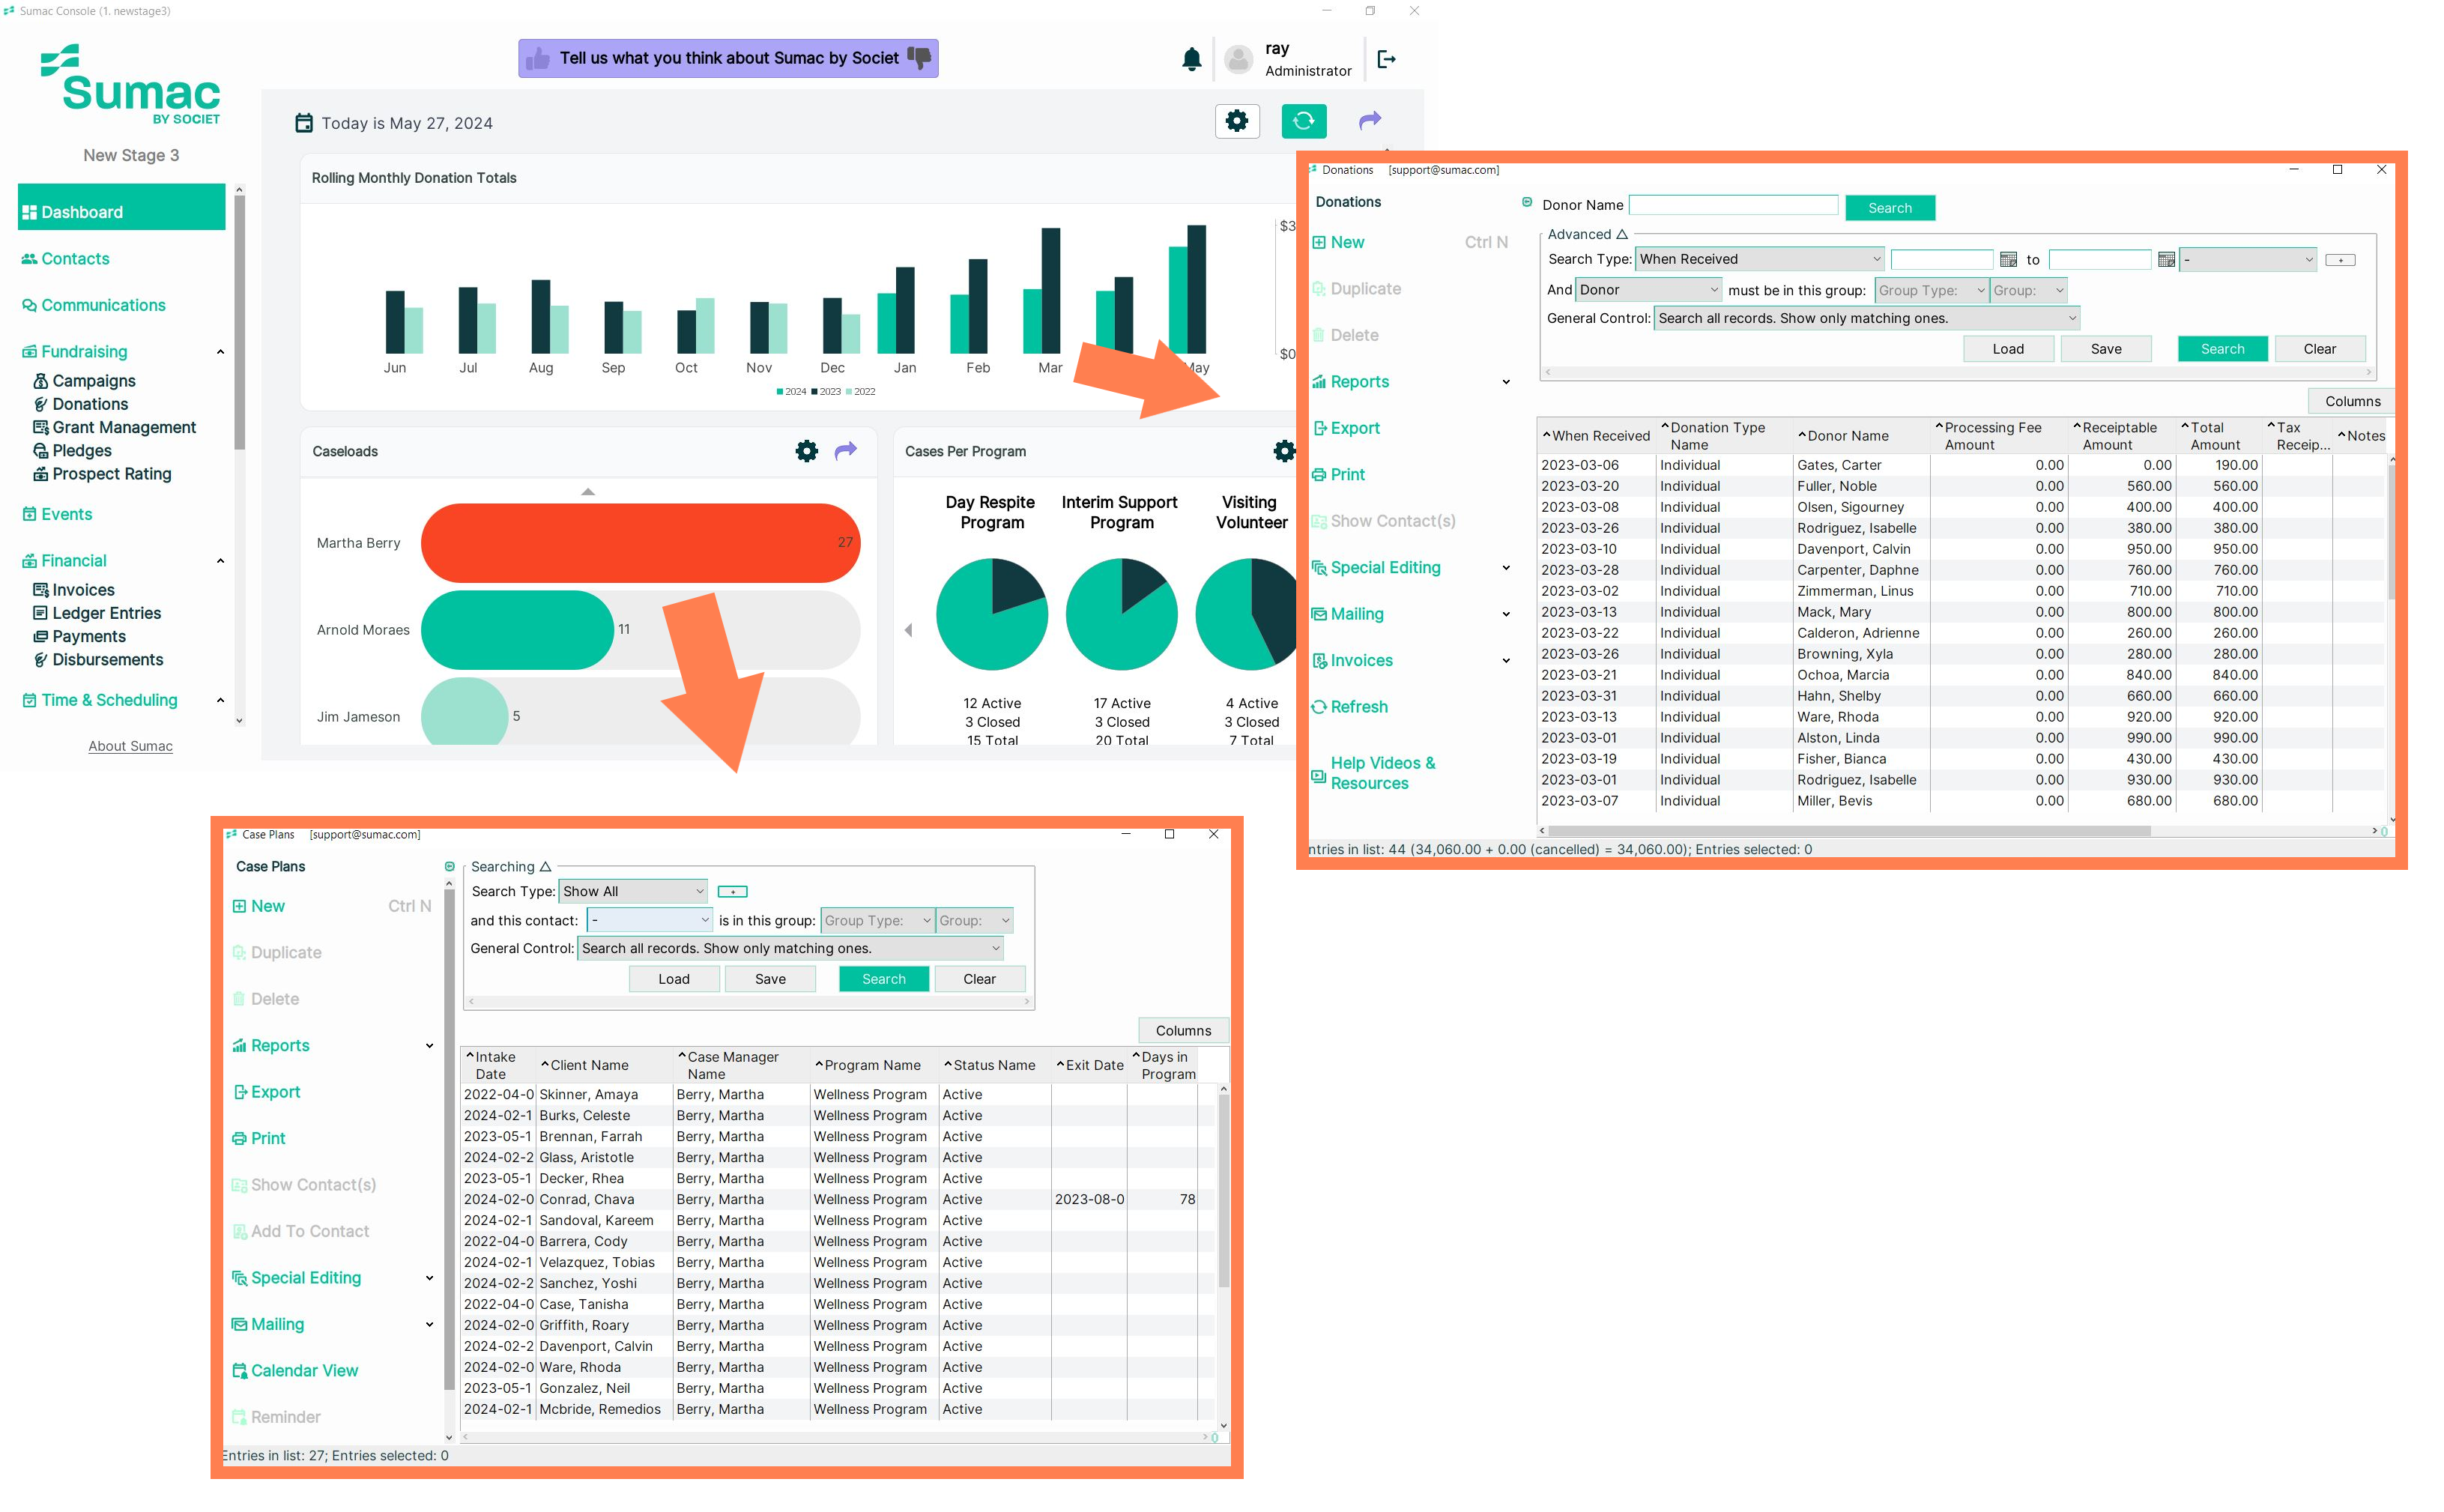
Task: Click Search button next to Donor Name
Action: point(1889,208)
